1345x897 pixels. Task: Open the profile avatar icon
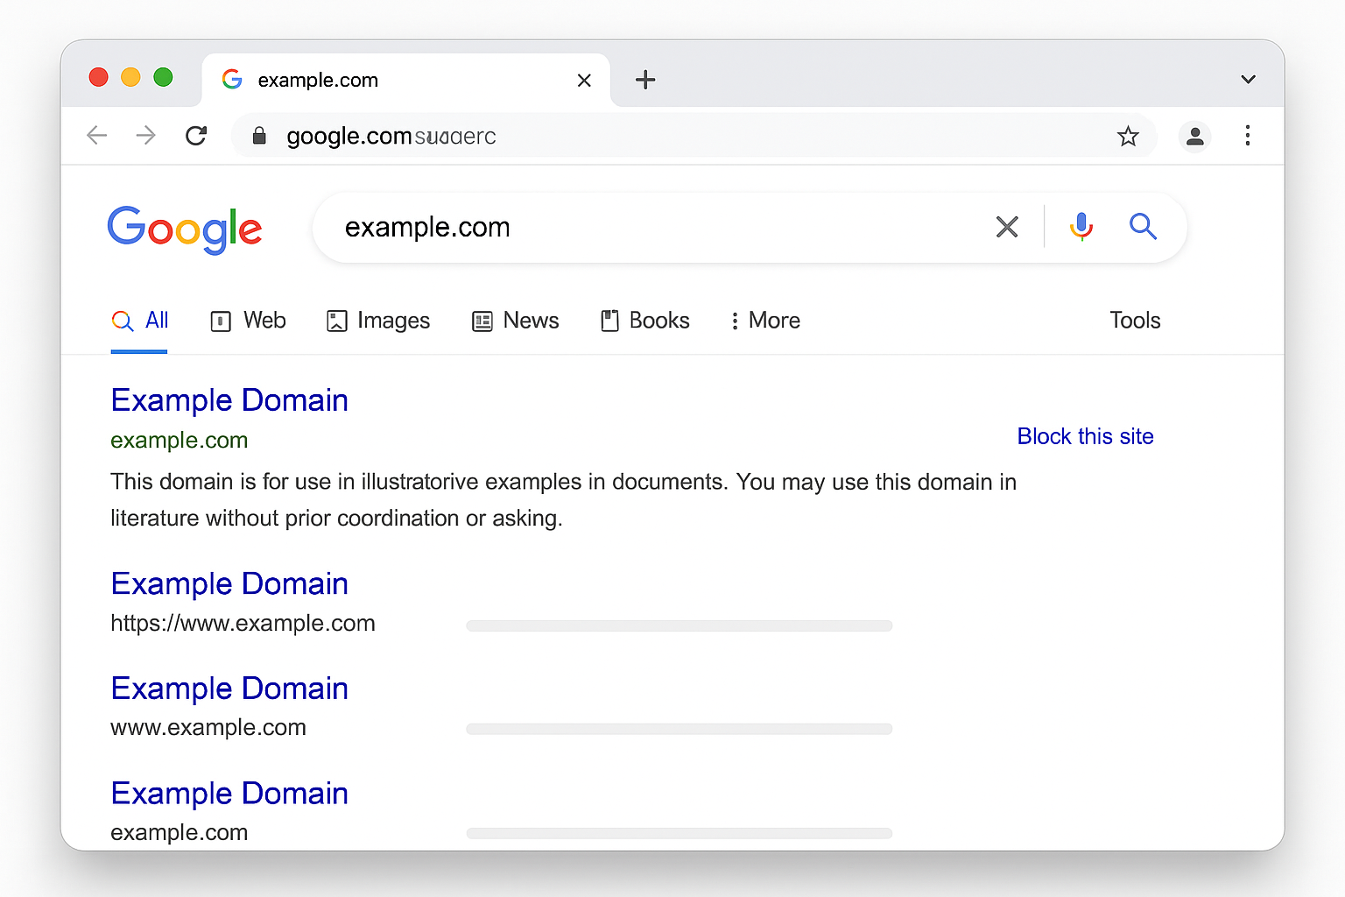[1194, 136]
